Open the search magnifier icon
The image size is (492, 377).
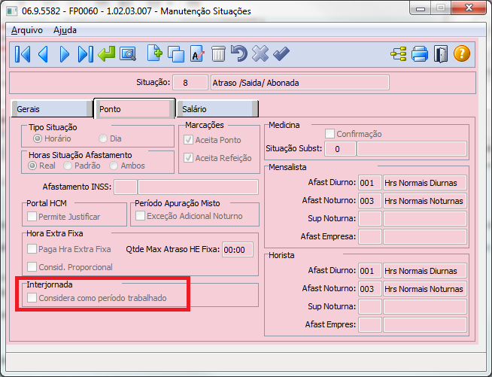click(127, 54)
